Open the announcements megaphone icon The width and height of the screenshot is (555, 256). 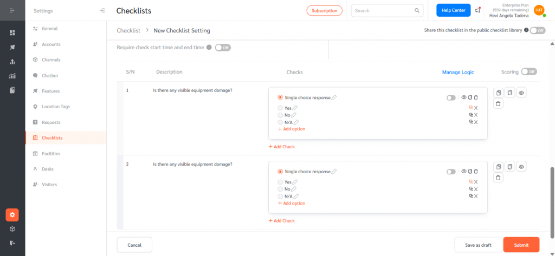(x=477, y=10)
